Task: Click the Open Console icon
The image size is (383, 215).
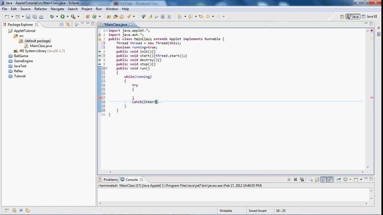Action: coord(356,179)
